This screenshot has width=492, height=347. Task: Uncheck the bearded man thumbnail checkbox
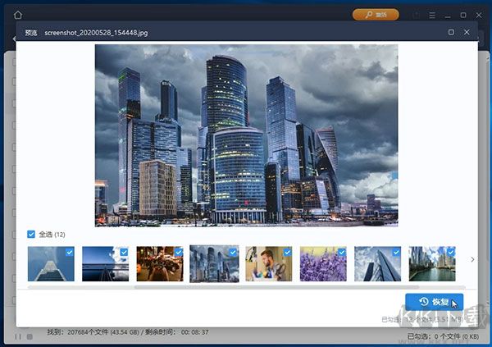pyautogui.click(x=286, y=252)
